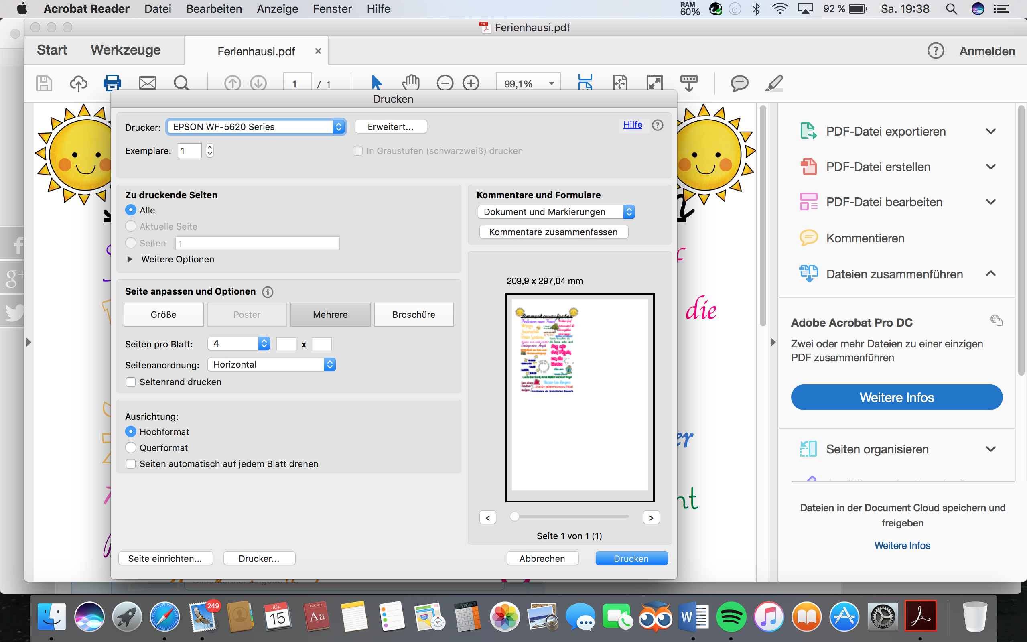Screen dimensions: 1027x642
Task: Click the Hilfe link
Action: [x=632, y=124]
